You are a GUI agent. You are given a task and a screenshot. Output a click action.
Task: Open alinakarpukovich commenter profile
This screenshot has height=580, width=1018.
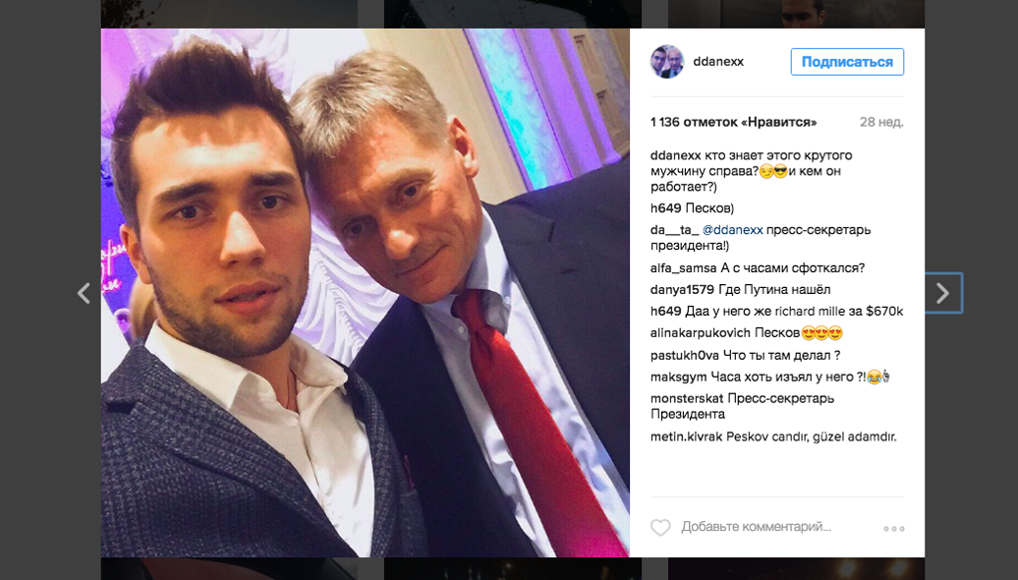click(700, 333)
